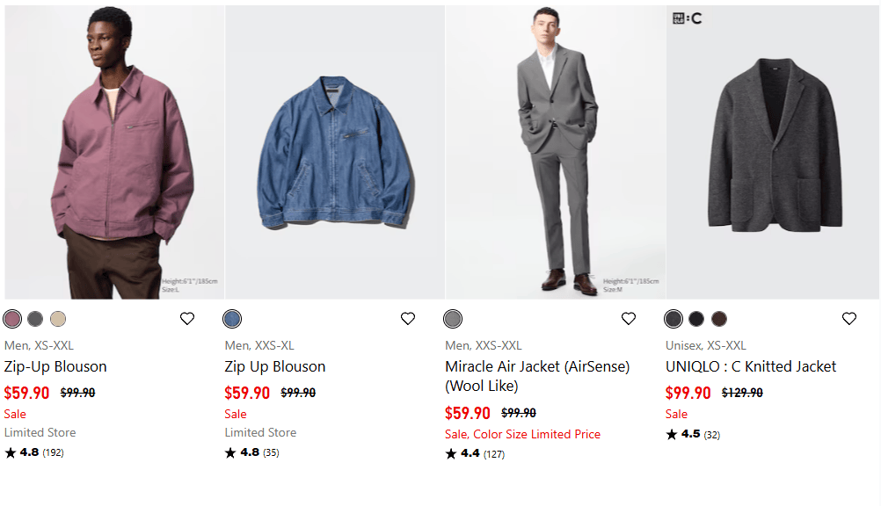
Task: View the denim blouson product image
Action: [x=335, y=152]
